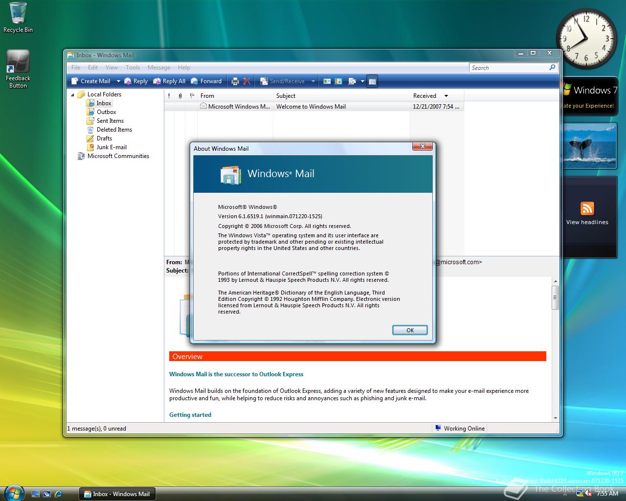Open the Find dropdown arrow
This screenshot has width=626, height=501.
(362, 81)
